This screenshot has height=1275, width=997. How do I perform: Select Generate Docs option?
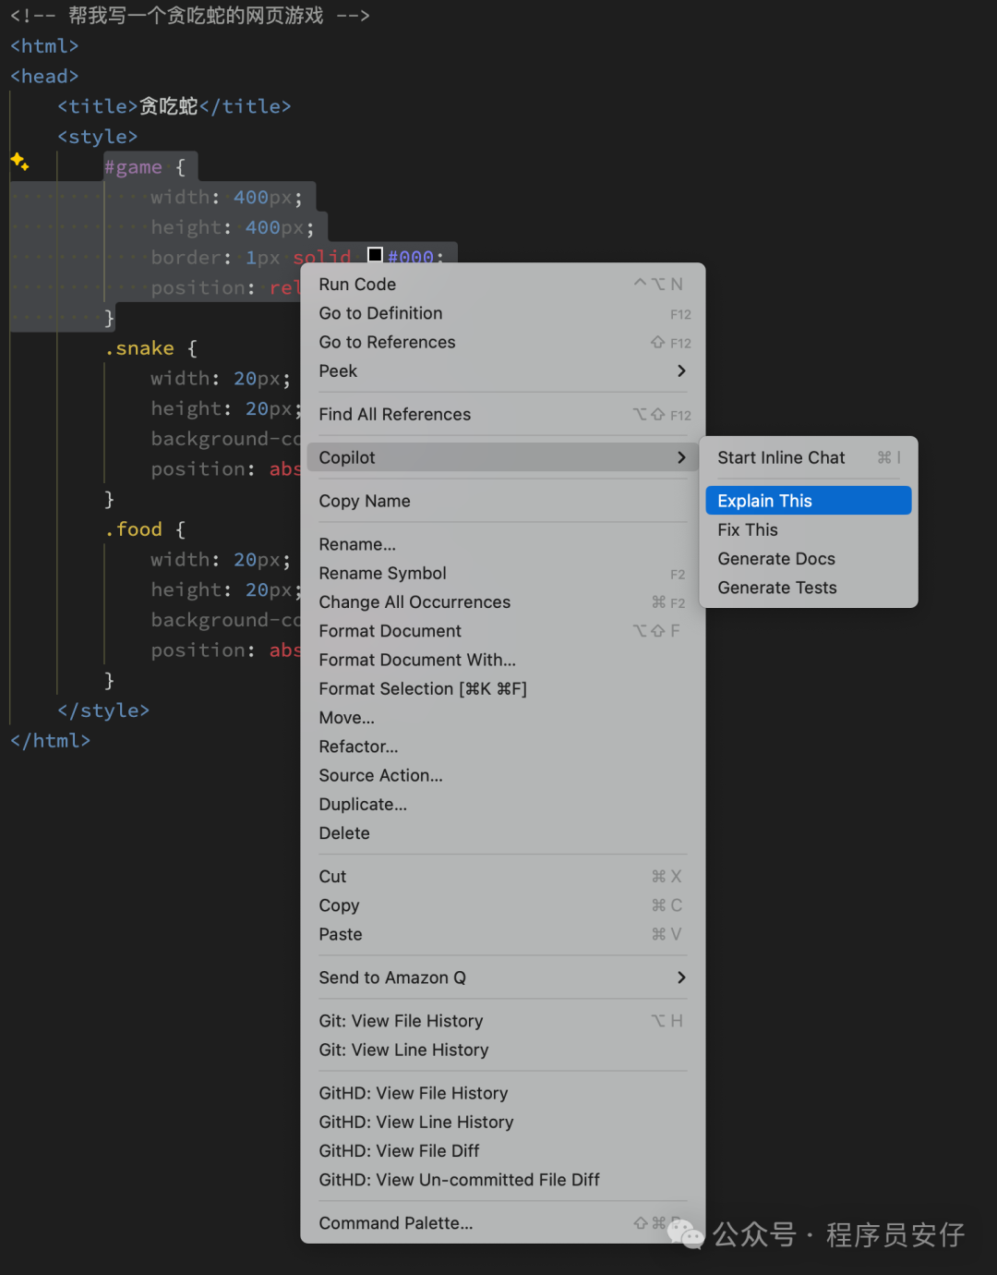(776, 559)
